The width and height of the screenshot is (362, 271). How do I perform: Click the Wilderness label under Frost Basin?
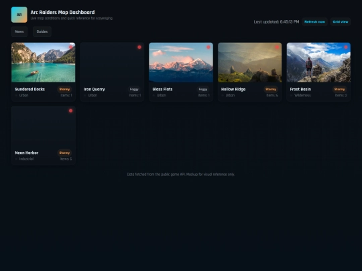pyautogui.click(x=302, y=96)
